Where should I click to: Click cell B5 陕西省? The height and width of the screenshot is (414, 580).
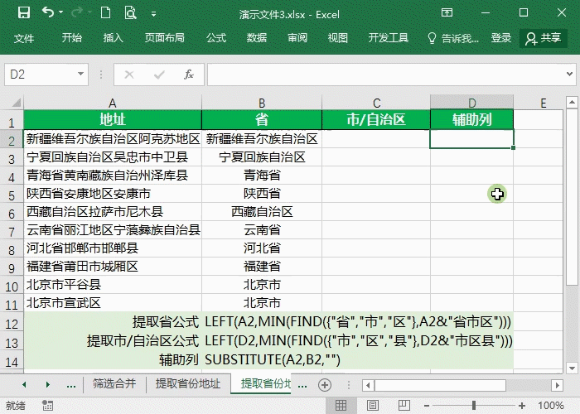262,193
